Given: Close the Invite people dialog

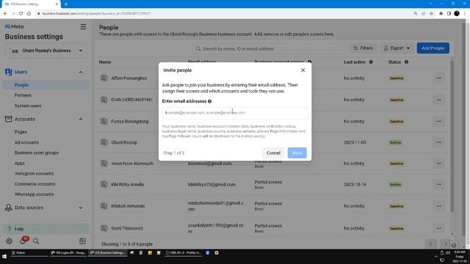Looking at the screenshot, I should point(303,70).
